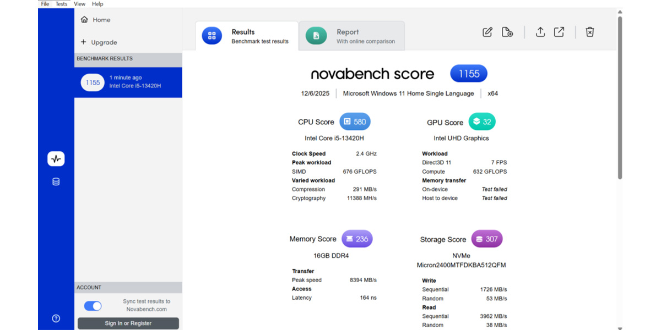This screenshot has height=330, width=661.
Task: Click the Storage Score 307 badge
Action: pos(487,239)
